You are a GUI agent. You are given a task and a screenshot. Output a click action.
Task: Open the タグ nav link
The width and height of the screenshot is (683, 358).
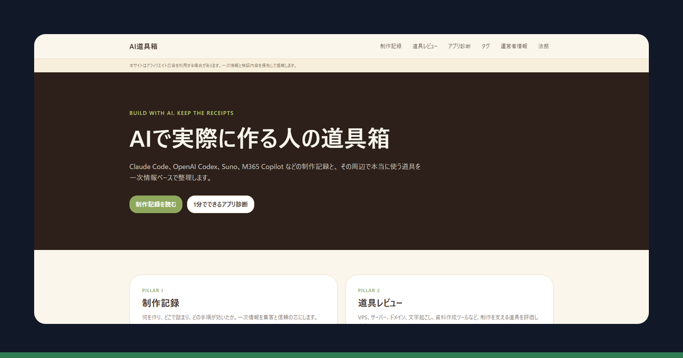(485, 47)
